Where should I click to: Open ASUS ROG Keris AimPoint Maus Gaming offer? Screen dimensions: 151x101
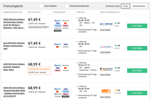pyautogui.click(x=14, y=23)
